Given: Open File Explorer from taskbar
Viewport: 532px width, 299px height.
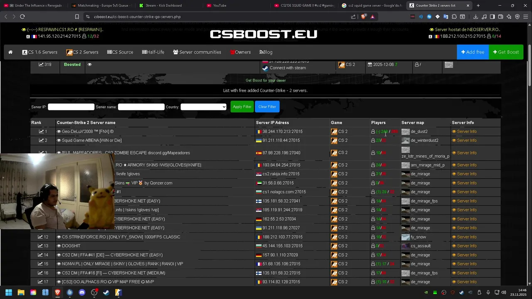Looking at the screenshot, I should click(x=21, y=292).
